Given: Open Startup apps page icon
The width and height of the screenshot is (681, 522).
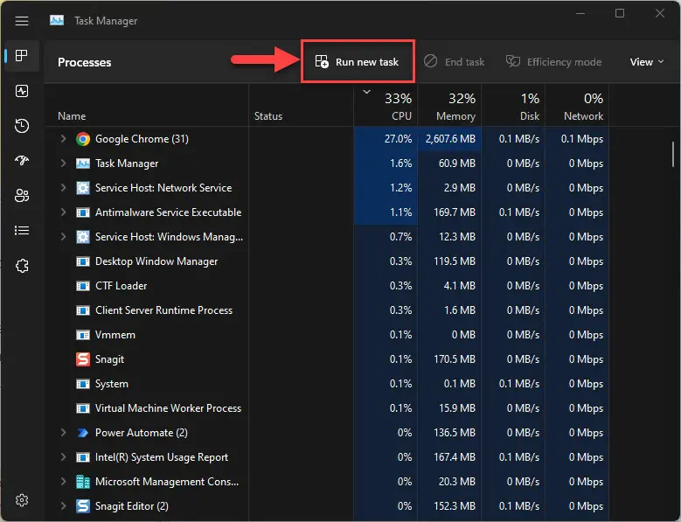Looking at the screenshot, I should tap(22, 161).
